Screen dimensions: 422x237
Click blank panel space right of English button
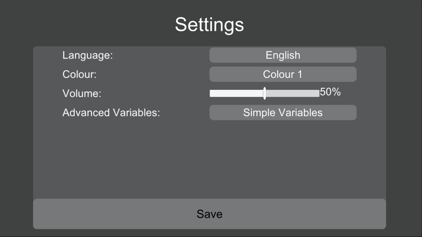coord(371,55)
